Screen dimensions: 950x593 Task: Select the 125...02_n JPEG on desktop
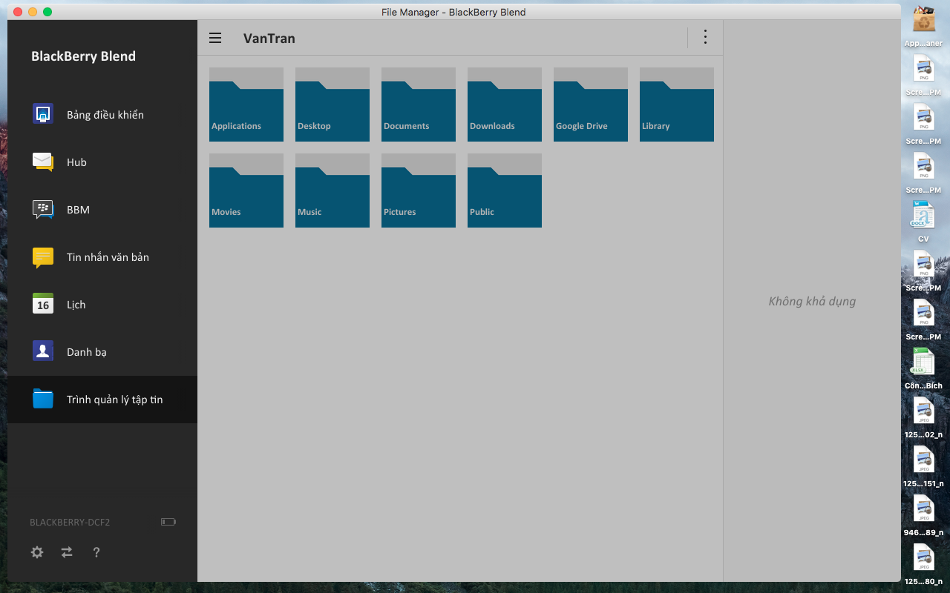(x=923, y=417)
